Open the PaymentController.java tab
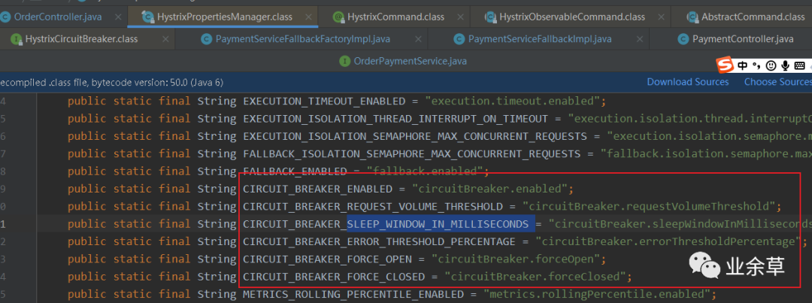Viewport: 812px width, 303px height. pos(743,39)
